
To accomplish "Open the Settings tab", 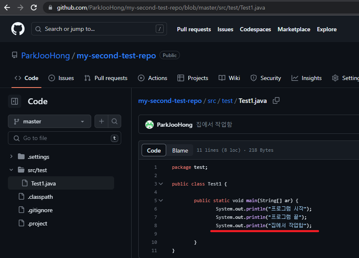I will [x=345, y=78].
